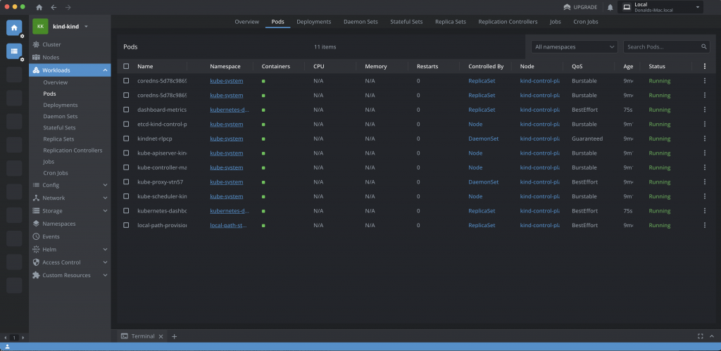
Task: Open the All namespaces dropdown
Action: coord(574,47)
